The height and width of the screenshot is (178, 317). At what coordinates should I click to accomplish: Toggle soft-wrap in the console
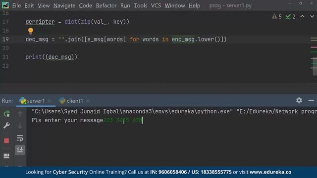click(x=20, y=138)
